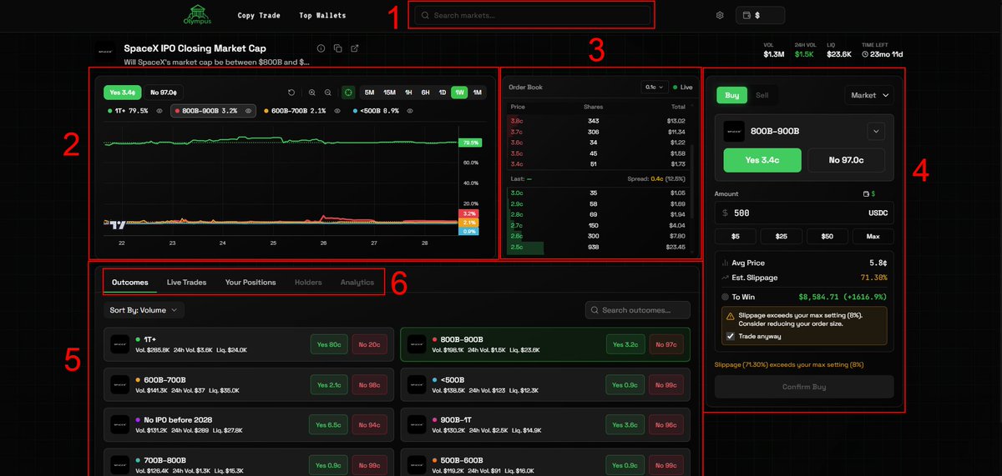Viewport: 1002px width, 476px height.
Task: Click SpaceX icon of <500B outcome
Action: (417, 384)
